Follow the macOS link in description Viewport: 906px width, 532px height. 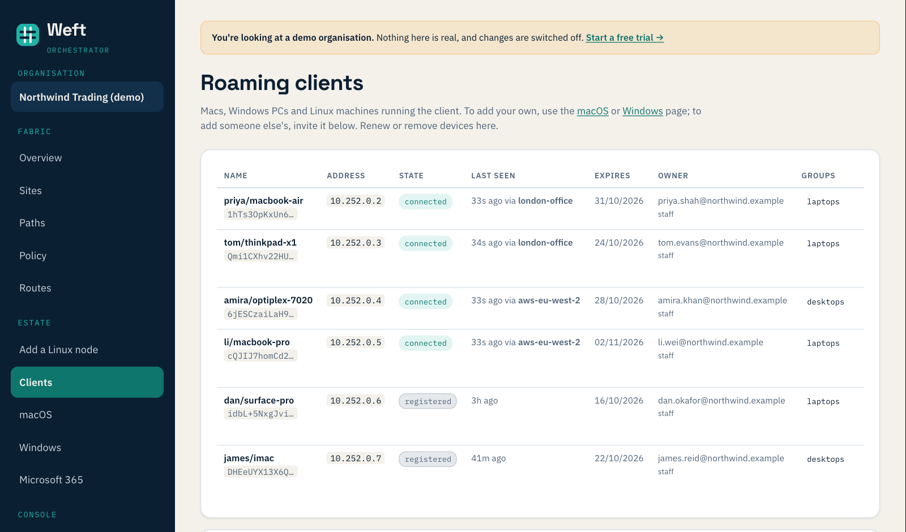tap(592, 111)
